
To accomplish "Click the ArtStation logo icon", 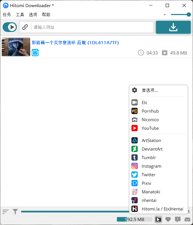I will (135, 141).
